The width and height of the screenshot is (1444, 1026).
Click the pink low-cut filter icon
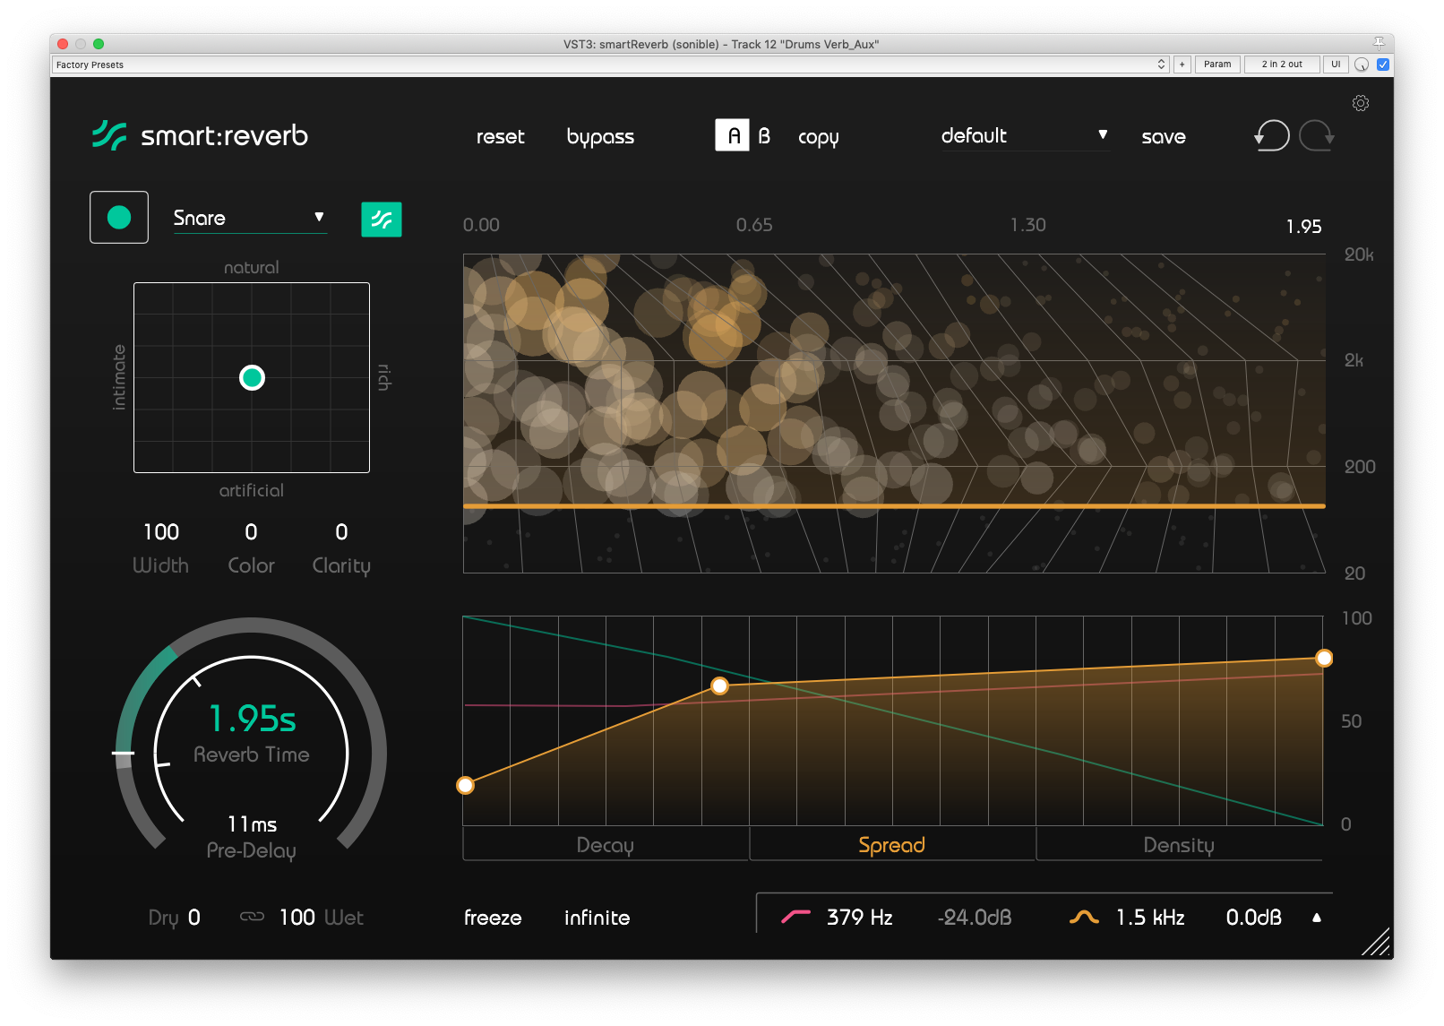[x=795, y=917]
